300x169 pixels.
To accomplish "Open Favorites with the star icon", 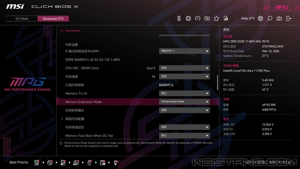I will click(x=216, y=18).
